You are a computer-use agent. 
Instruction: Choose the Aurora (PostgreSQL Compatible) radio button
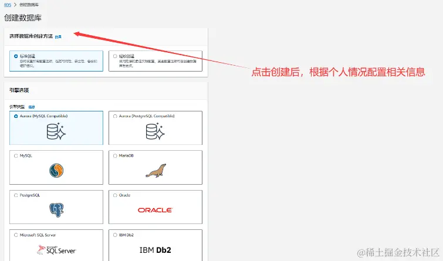point(115,116)
